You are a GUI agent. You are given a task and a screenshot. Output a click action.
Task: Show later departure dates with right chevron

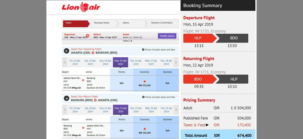pyautogui.click(x=176, y=62)
